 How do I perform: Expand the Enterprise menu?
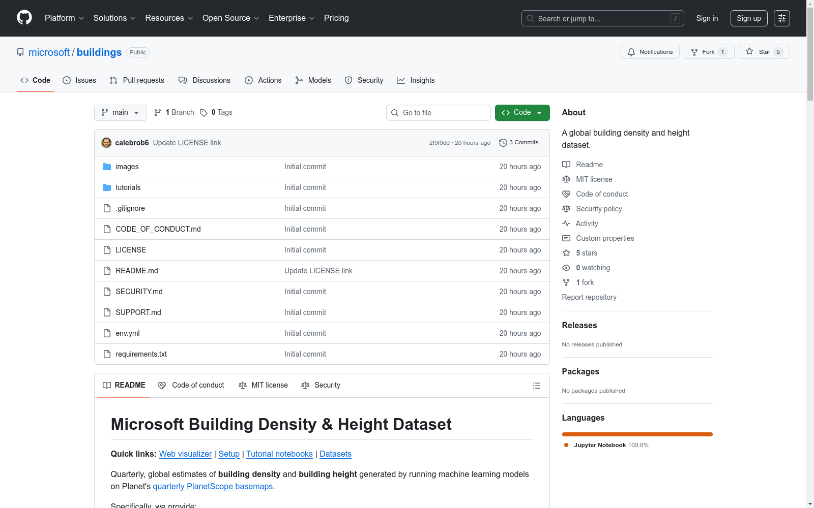292,18
